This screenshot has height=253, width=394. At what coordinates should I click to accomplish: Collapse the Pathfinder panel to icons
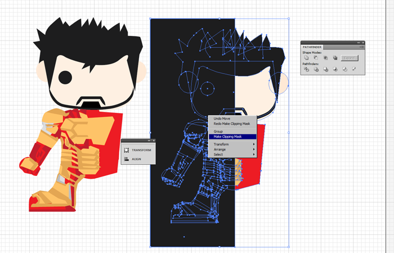[359, 43]
